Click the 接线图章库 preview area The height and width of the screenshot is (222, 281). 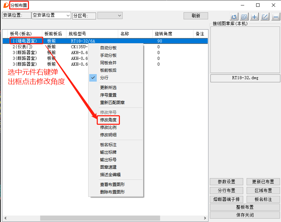click(245, 50)
